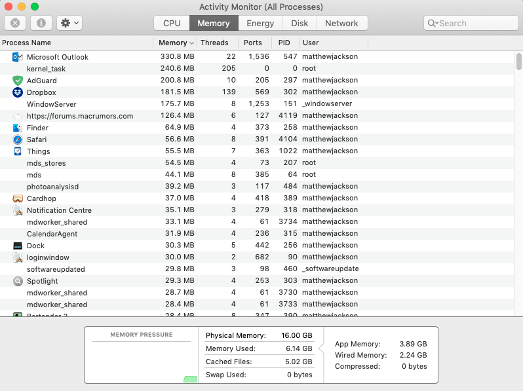Select the kernel_task process row

(x=257, y=69)
